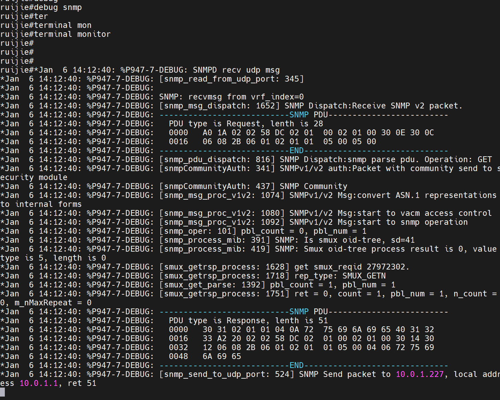Click the 'debug snmp' command text

click(58, 7)
